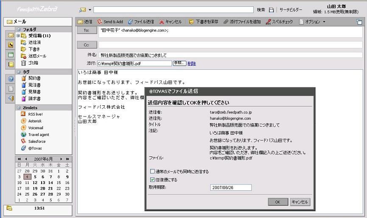Click the 取得期限 date field 2007/06/26
This screenshot has height=218, width=367.
[231, 187]
